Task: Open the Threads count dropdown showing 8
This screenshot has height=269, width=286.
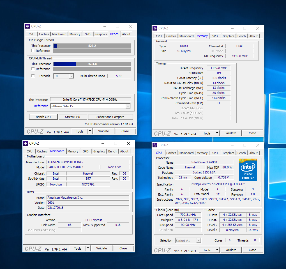Action: coord(71,76)
